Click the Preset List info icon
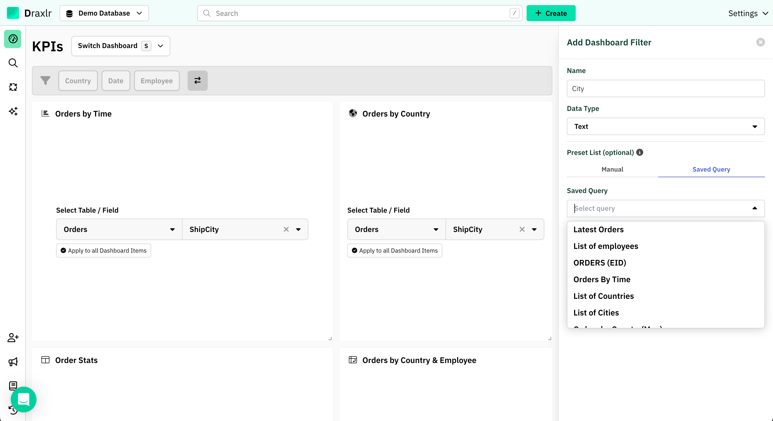 pyautogui.click(x=639, y=152)
